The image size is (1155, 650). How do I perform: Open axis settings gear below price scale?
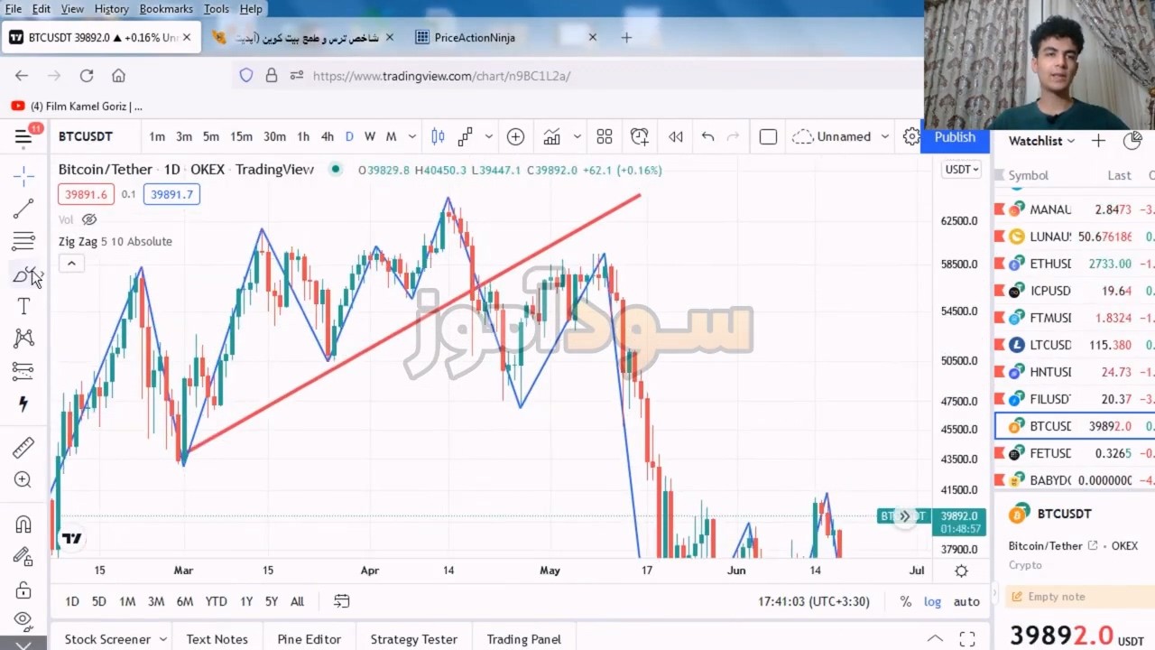click(961, 571)
